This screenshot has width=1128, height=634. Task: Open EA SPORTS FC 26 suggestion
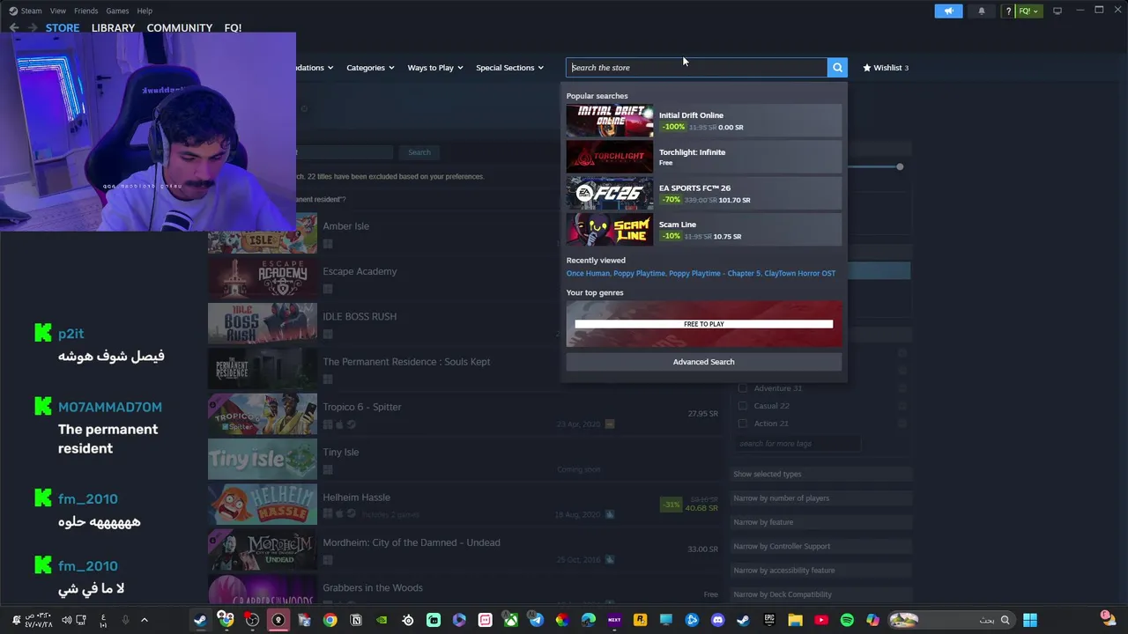[703, 194]
